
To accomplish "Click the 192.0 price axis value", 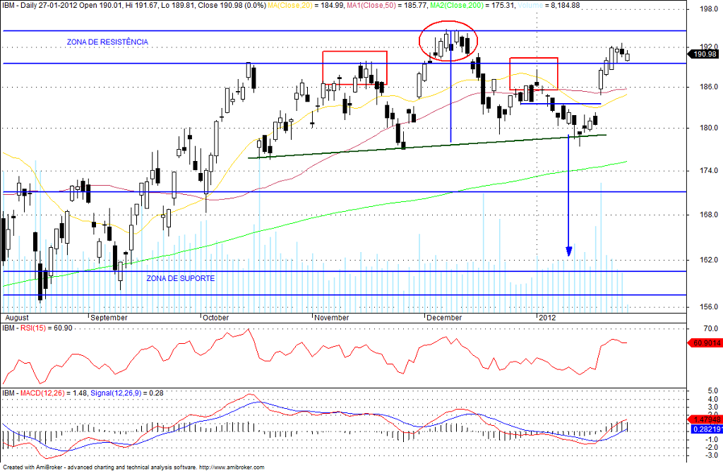I will [x=709, y=47].
